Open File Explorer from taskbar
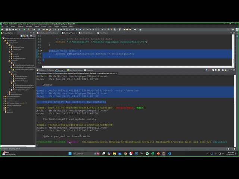The height and width of the screenshot is (179, 239). coord(114,154)
